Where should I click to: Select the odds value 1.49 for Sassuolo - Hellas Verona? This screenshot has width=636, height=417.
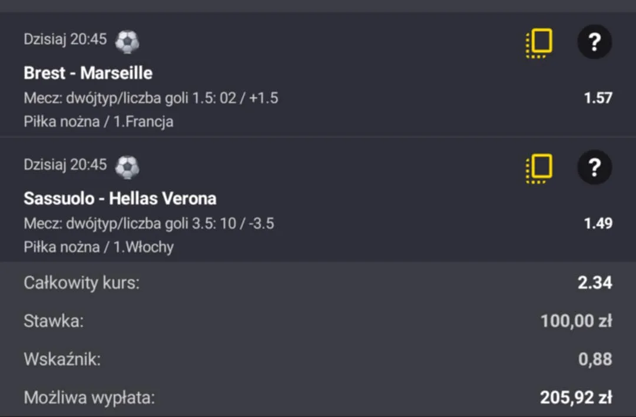pos(597,223)
